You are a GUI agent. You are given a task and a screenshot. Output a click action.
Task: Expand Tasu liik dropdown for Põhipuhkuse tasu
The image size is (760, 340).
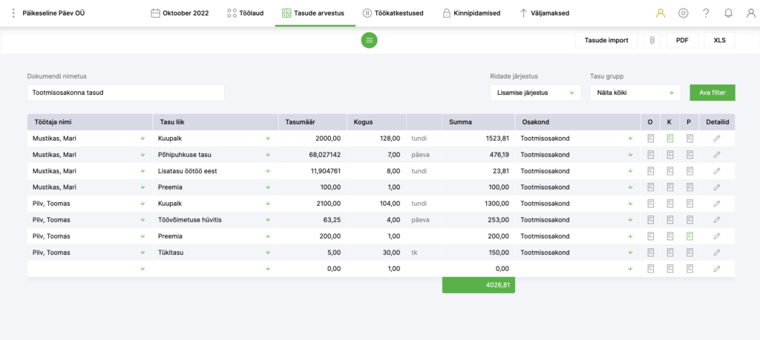(x=268, y=155)
